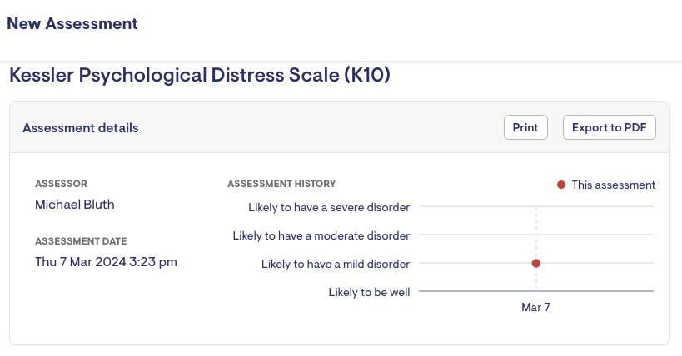Click the "Likely to be well" label
Viewport: 682px width, 356px height.
pyautogui.click(x=369, y=292)
